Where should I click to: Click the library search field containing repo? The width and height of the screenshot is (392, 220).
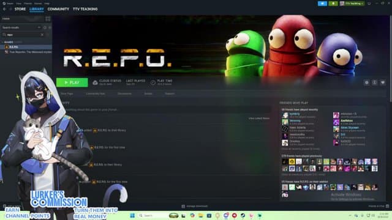(23, 35)
